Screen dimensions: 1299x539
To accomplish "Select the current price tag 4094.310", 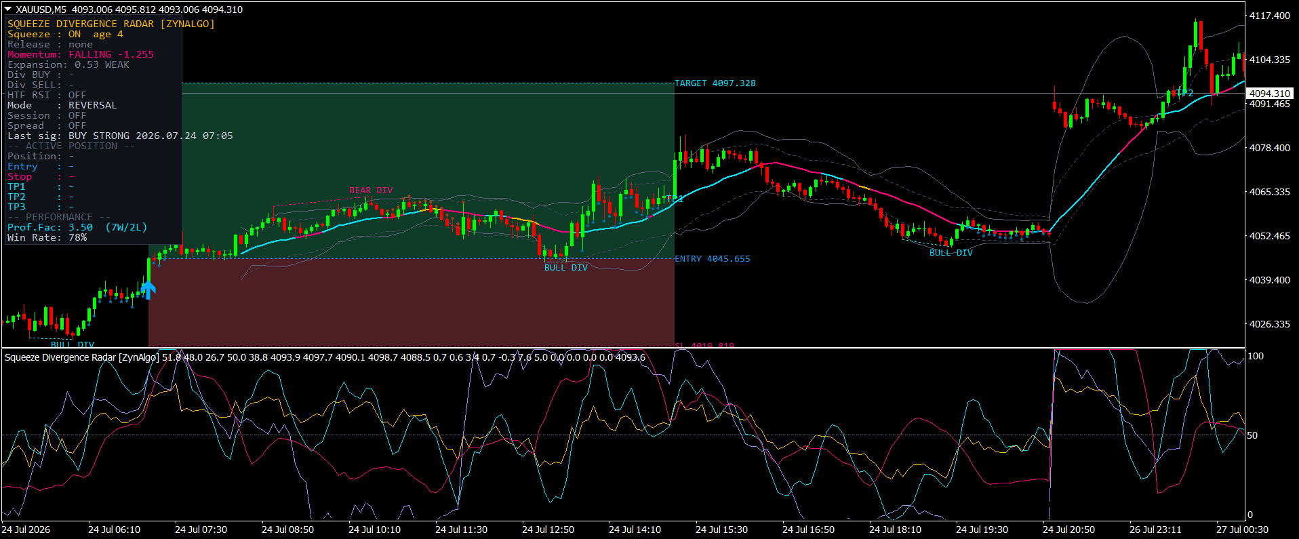I will coord(1270,94).
